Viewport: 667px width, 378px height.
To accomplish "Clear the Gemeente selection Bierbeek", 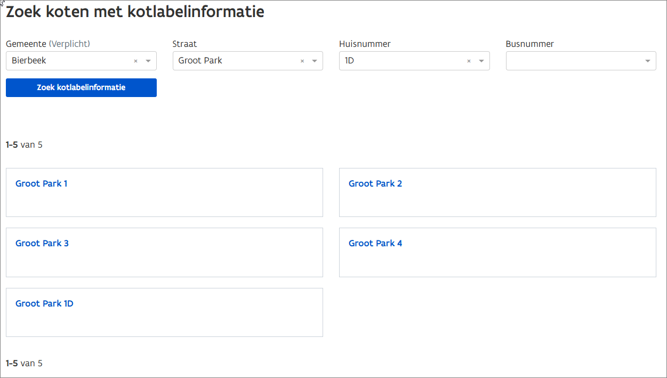I will click(x=135, y=61).
